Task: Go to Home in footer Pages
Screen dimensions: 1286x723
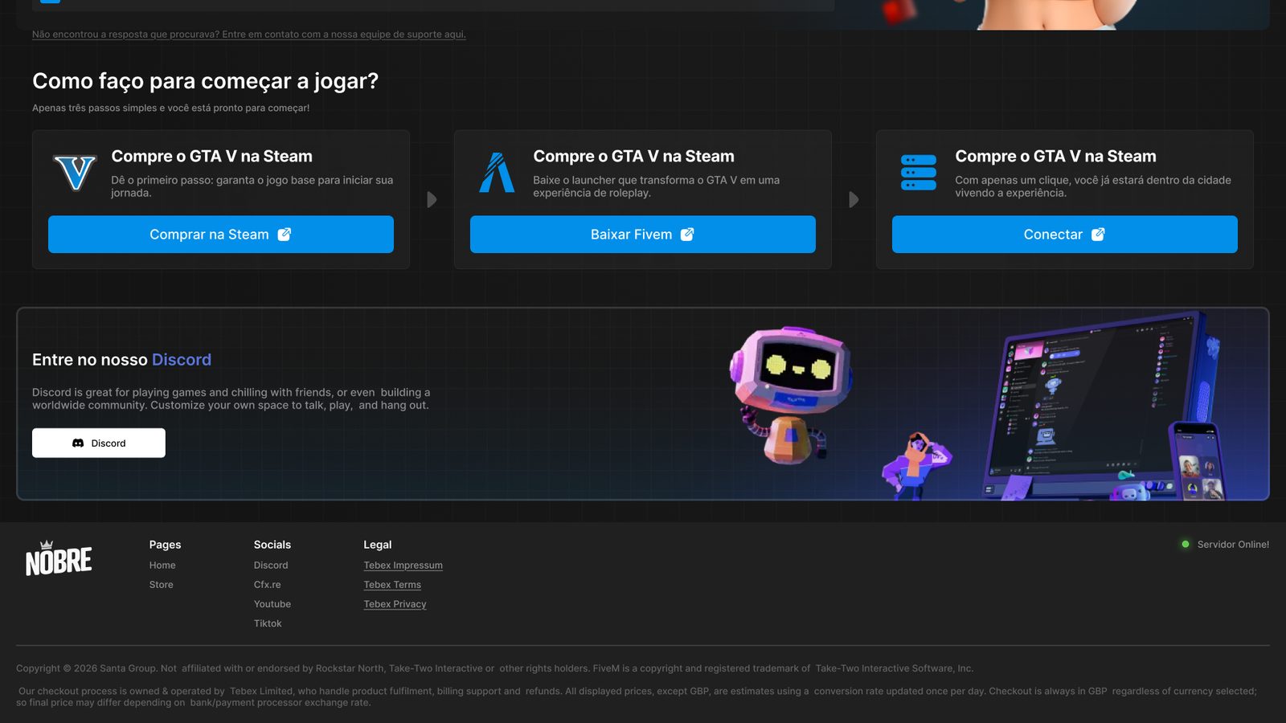Action: 162,566
